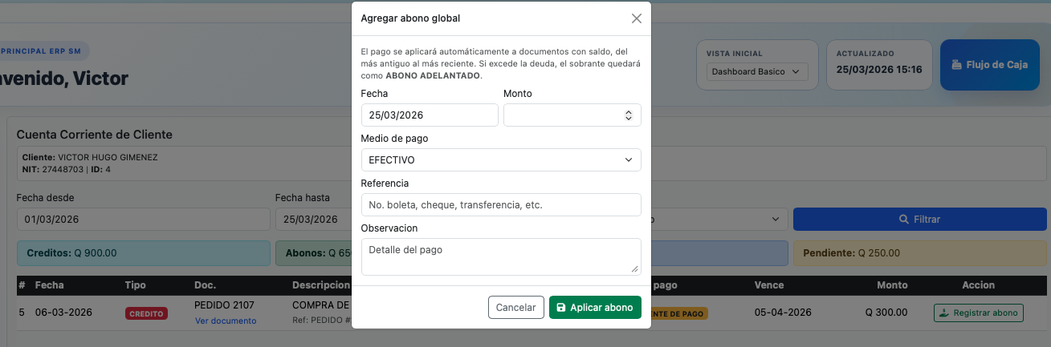
Task: Click the Aplicar abono button
Action: (x=595, y=308)
